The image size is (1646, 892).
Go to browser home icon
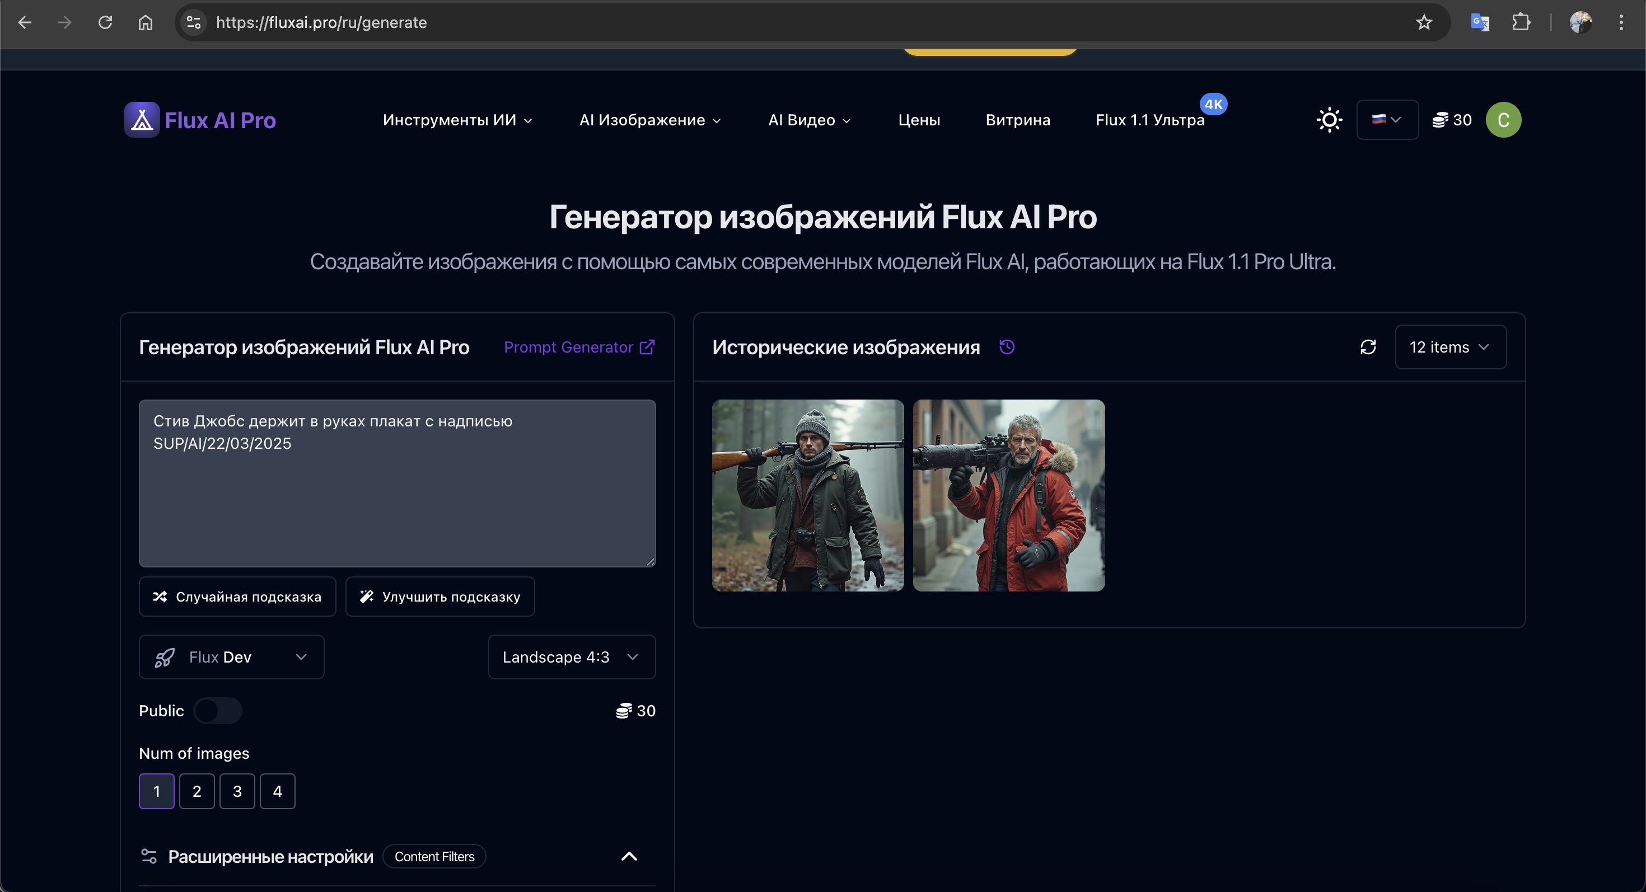146,22
